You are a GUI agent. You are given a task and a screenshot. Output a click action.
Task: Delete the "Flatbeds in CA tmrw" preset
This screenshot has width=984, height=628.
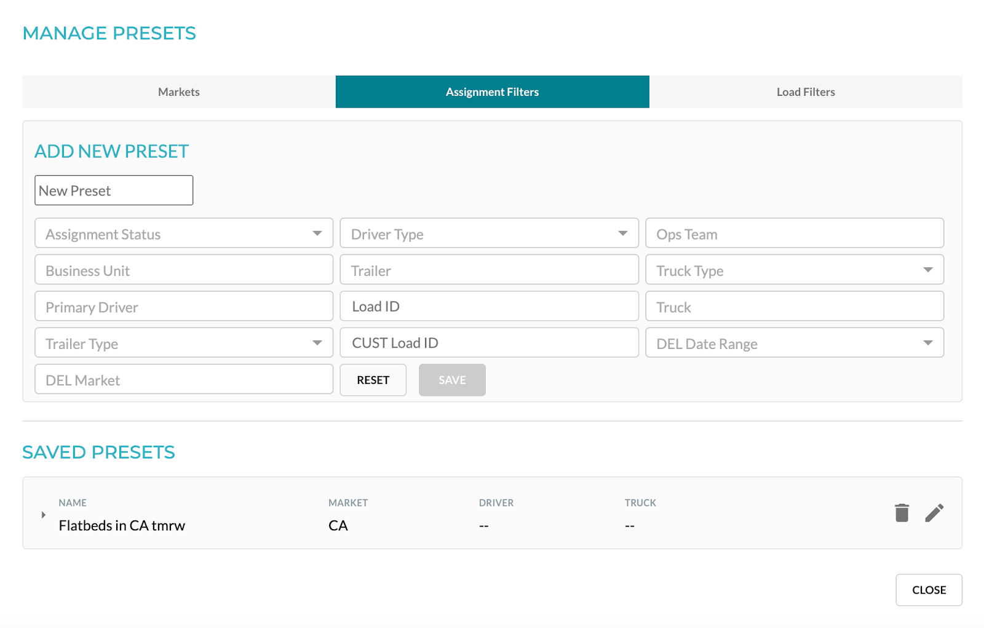[902, 512]
